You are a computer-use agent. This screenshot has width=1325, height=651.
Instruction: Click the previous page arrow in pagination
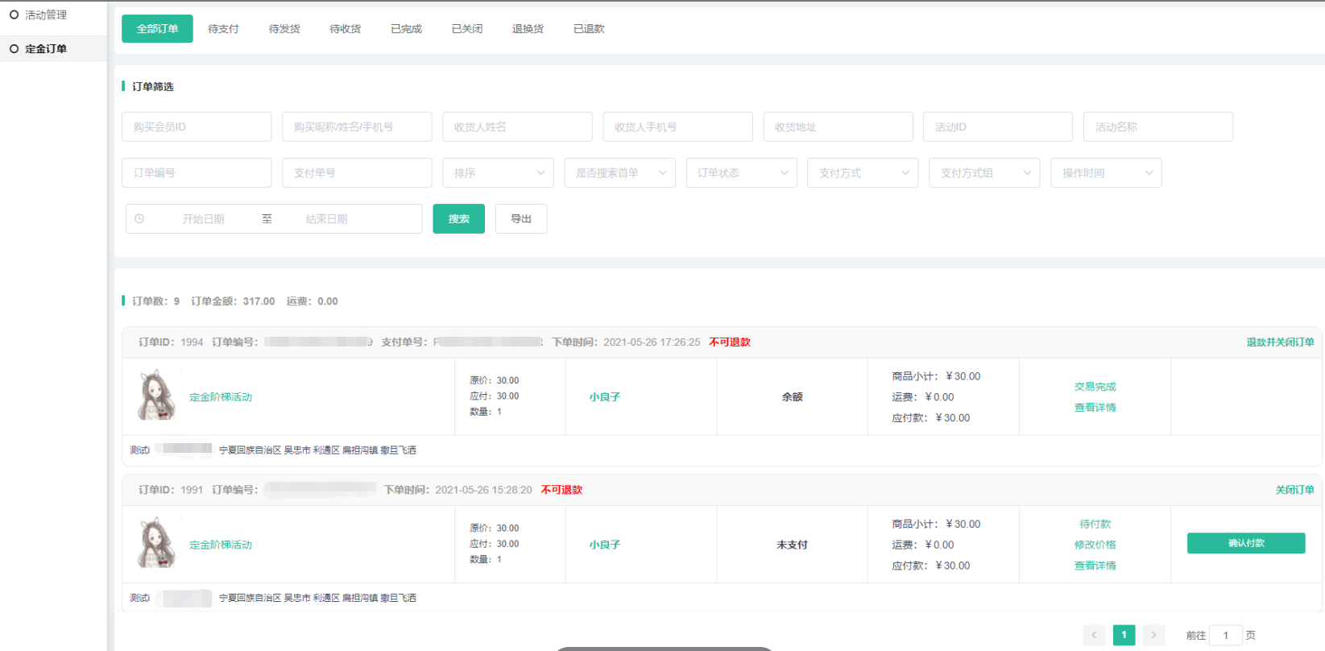1094,635
